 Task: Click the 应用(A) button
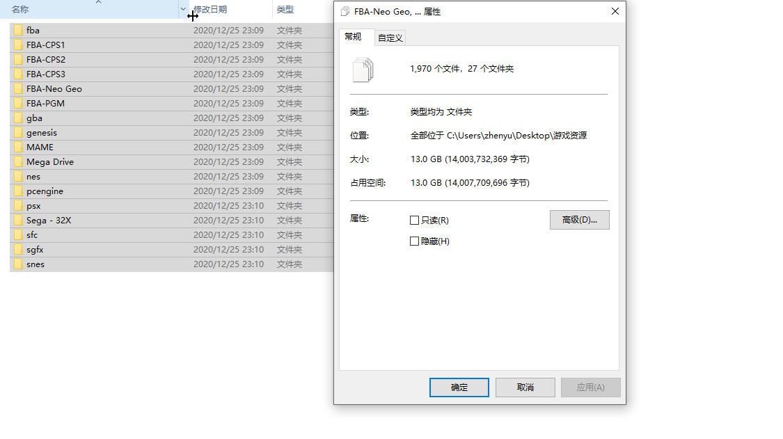click(x=591, y=388)
